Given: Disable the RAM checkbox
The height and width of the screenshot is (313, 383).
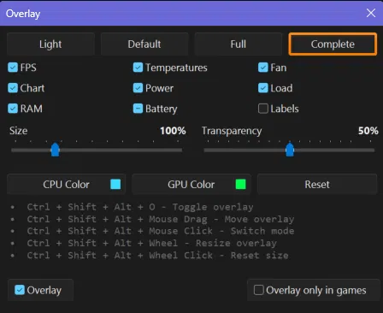Looking at the screenshot, I should (13, 109).
